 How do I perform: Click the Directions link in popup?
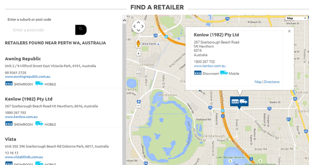271,82
